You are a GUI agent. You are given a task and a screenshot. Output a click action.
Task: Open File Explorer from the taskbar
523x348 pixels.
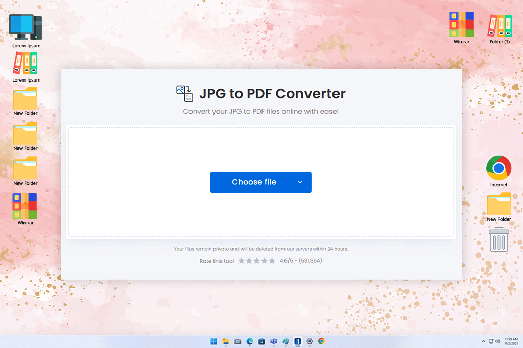pos(226,341)
